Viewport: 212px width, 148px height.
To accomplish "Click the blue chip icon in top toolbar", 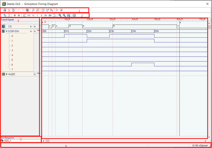I will pyautogui.click(x=13, y=10).
